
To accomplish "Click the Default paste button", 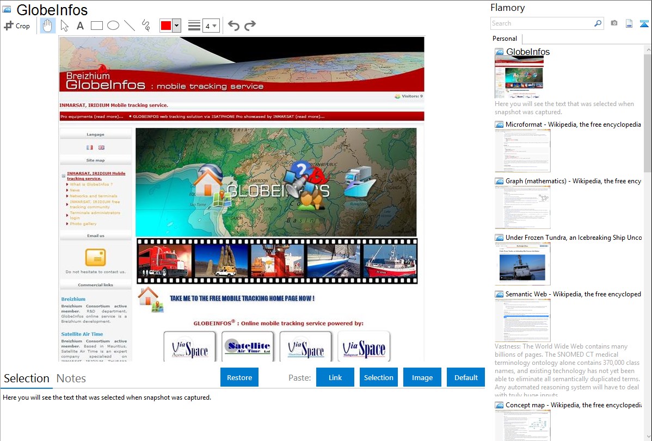I will pyautogui.click(x=466, y=377).
